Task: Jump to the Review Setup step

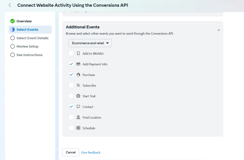Action: point(27,46)
